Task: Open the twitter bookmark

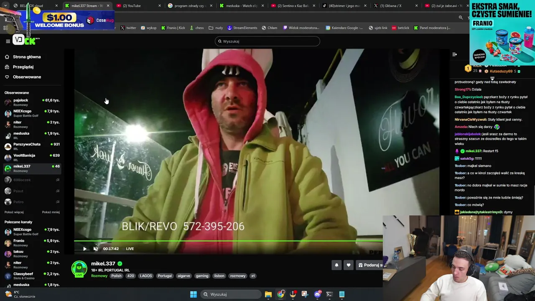Action: [x=128, y=28]
